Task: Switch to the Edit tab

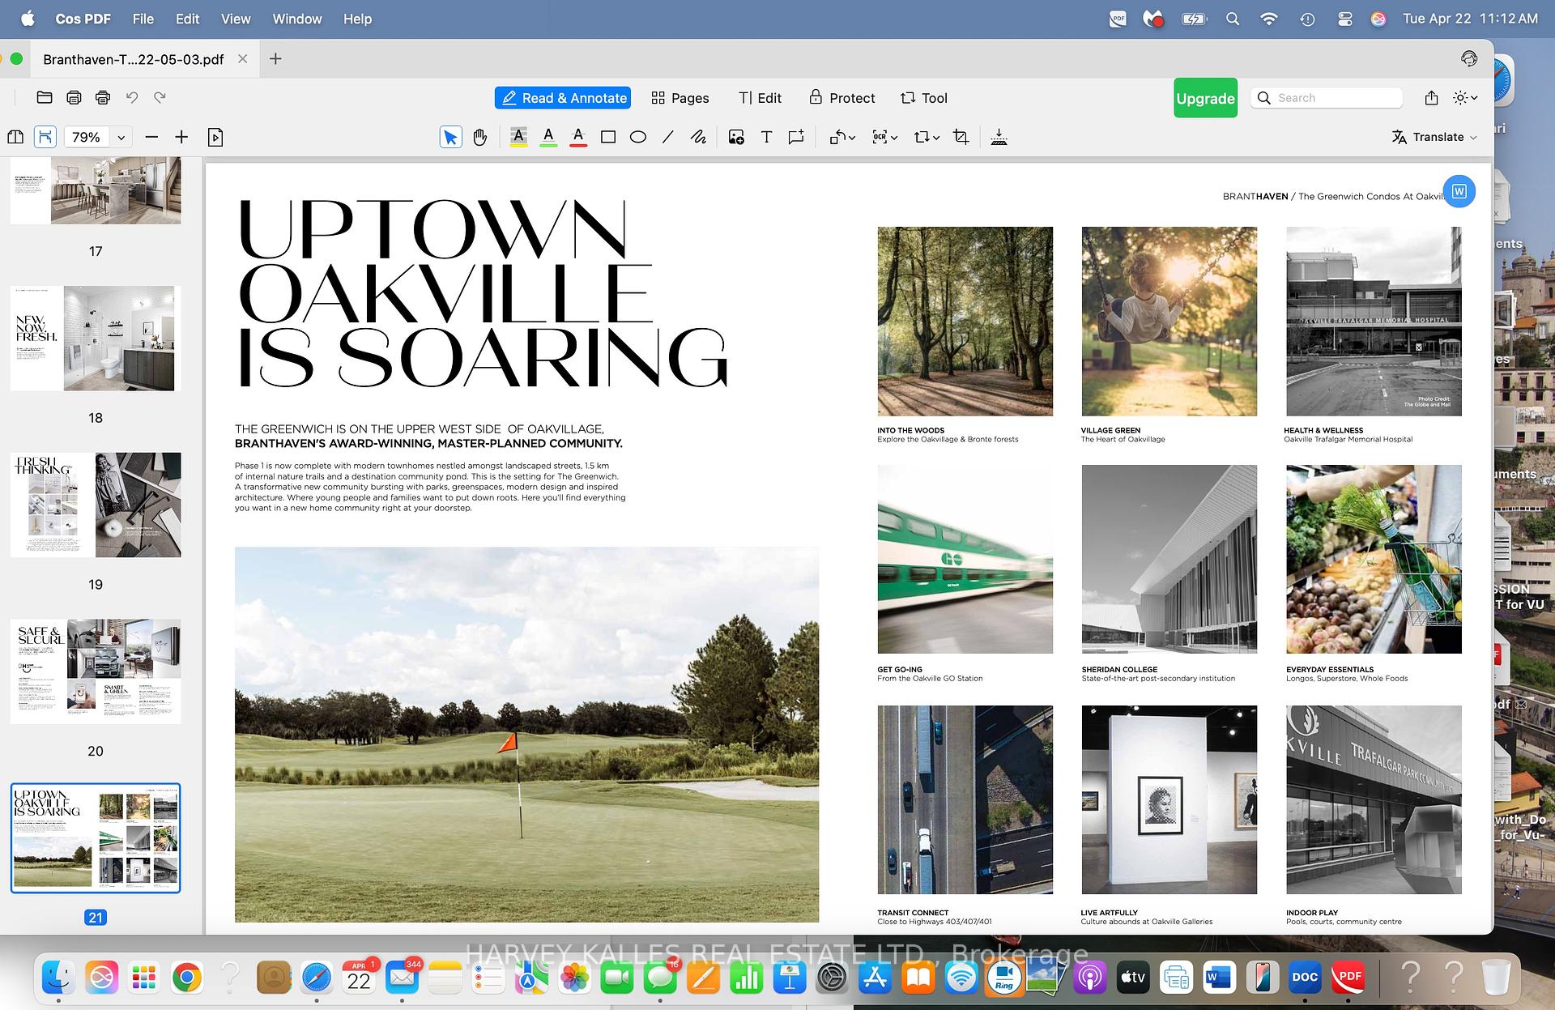Action: pos(760,98)
